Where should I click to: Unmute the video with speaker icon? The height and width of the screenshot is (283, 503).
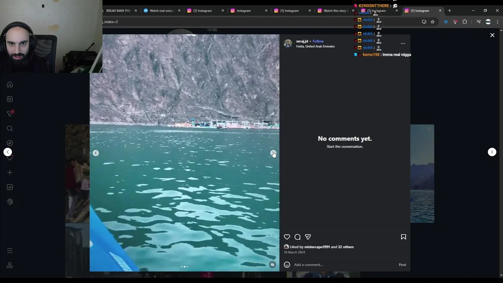272,265
